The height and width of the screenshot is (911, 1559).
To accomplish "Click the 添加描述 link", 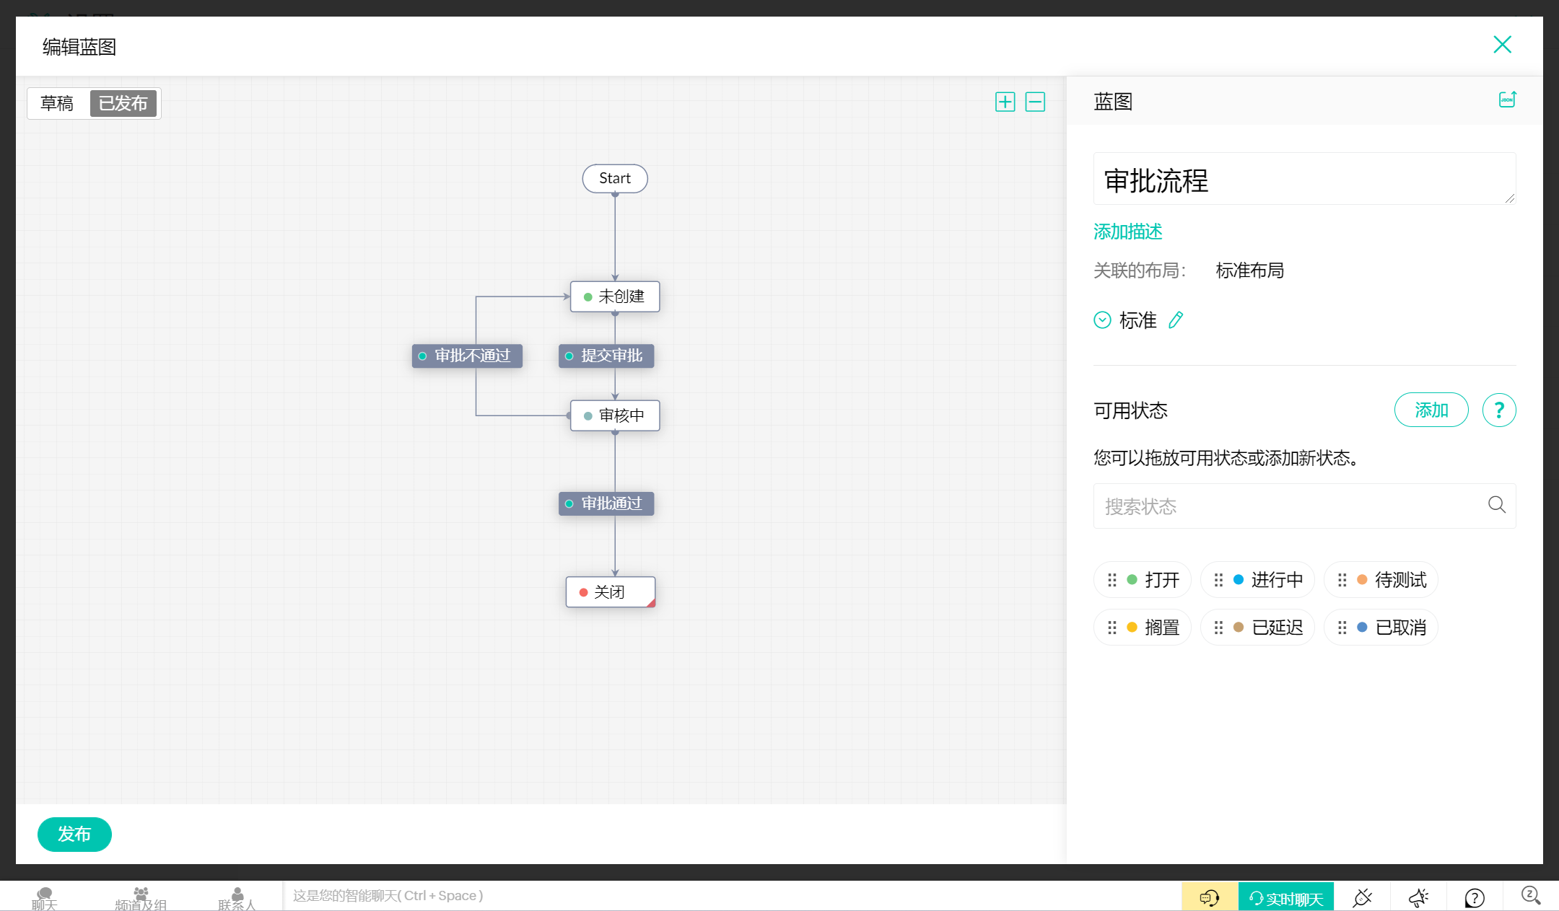I will 1127,232.
